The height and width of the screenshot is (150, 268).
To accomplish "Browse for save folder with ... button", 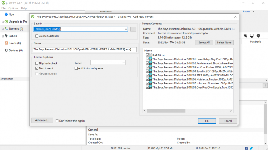I will [x=133, y=29].
